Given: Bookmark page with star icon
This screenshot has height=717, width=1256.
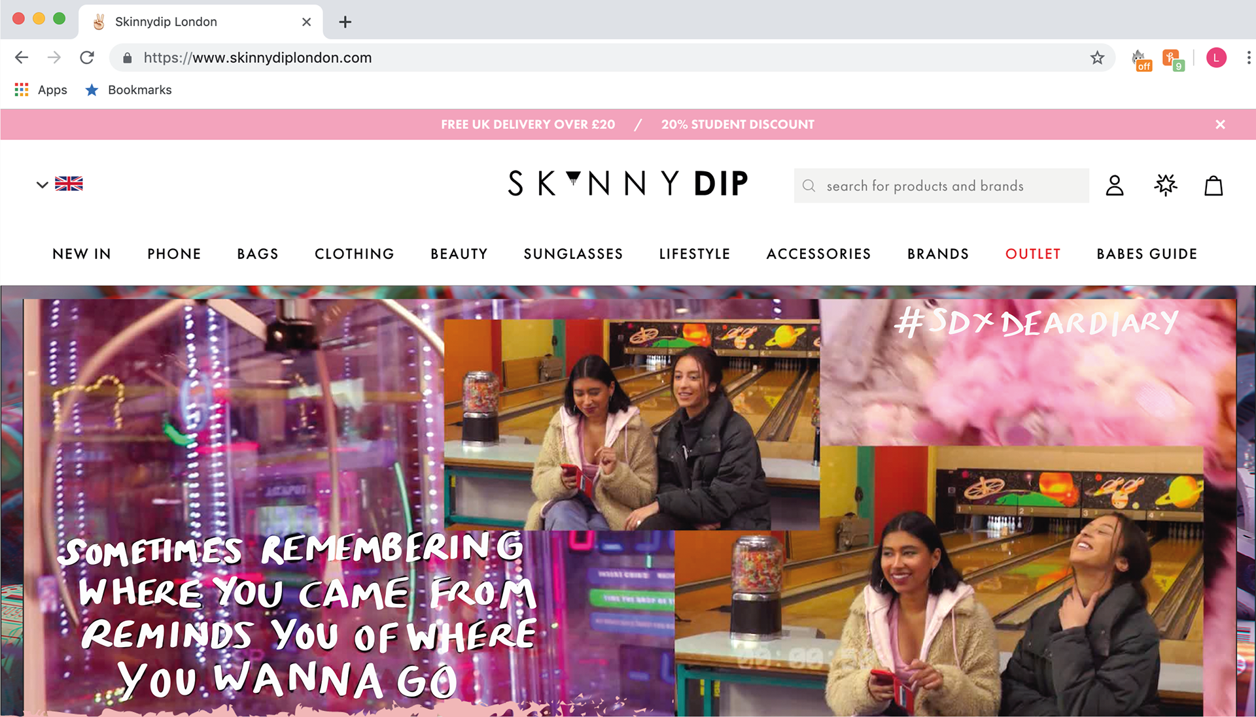Looking at the screenshot, I should click(1097, 58).
